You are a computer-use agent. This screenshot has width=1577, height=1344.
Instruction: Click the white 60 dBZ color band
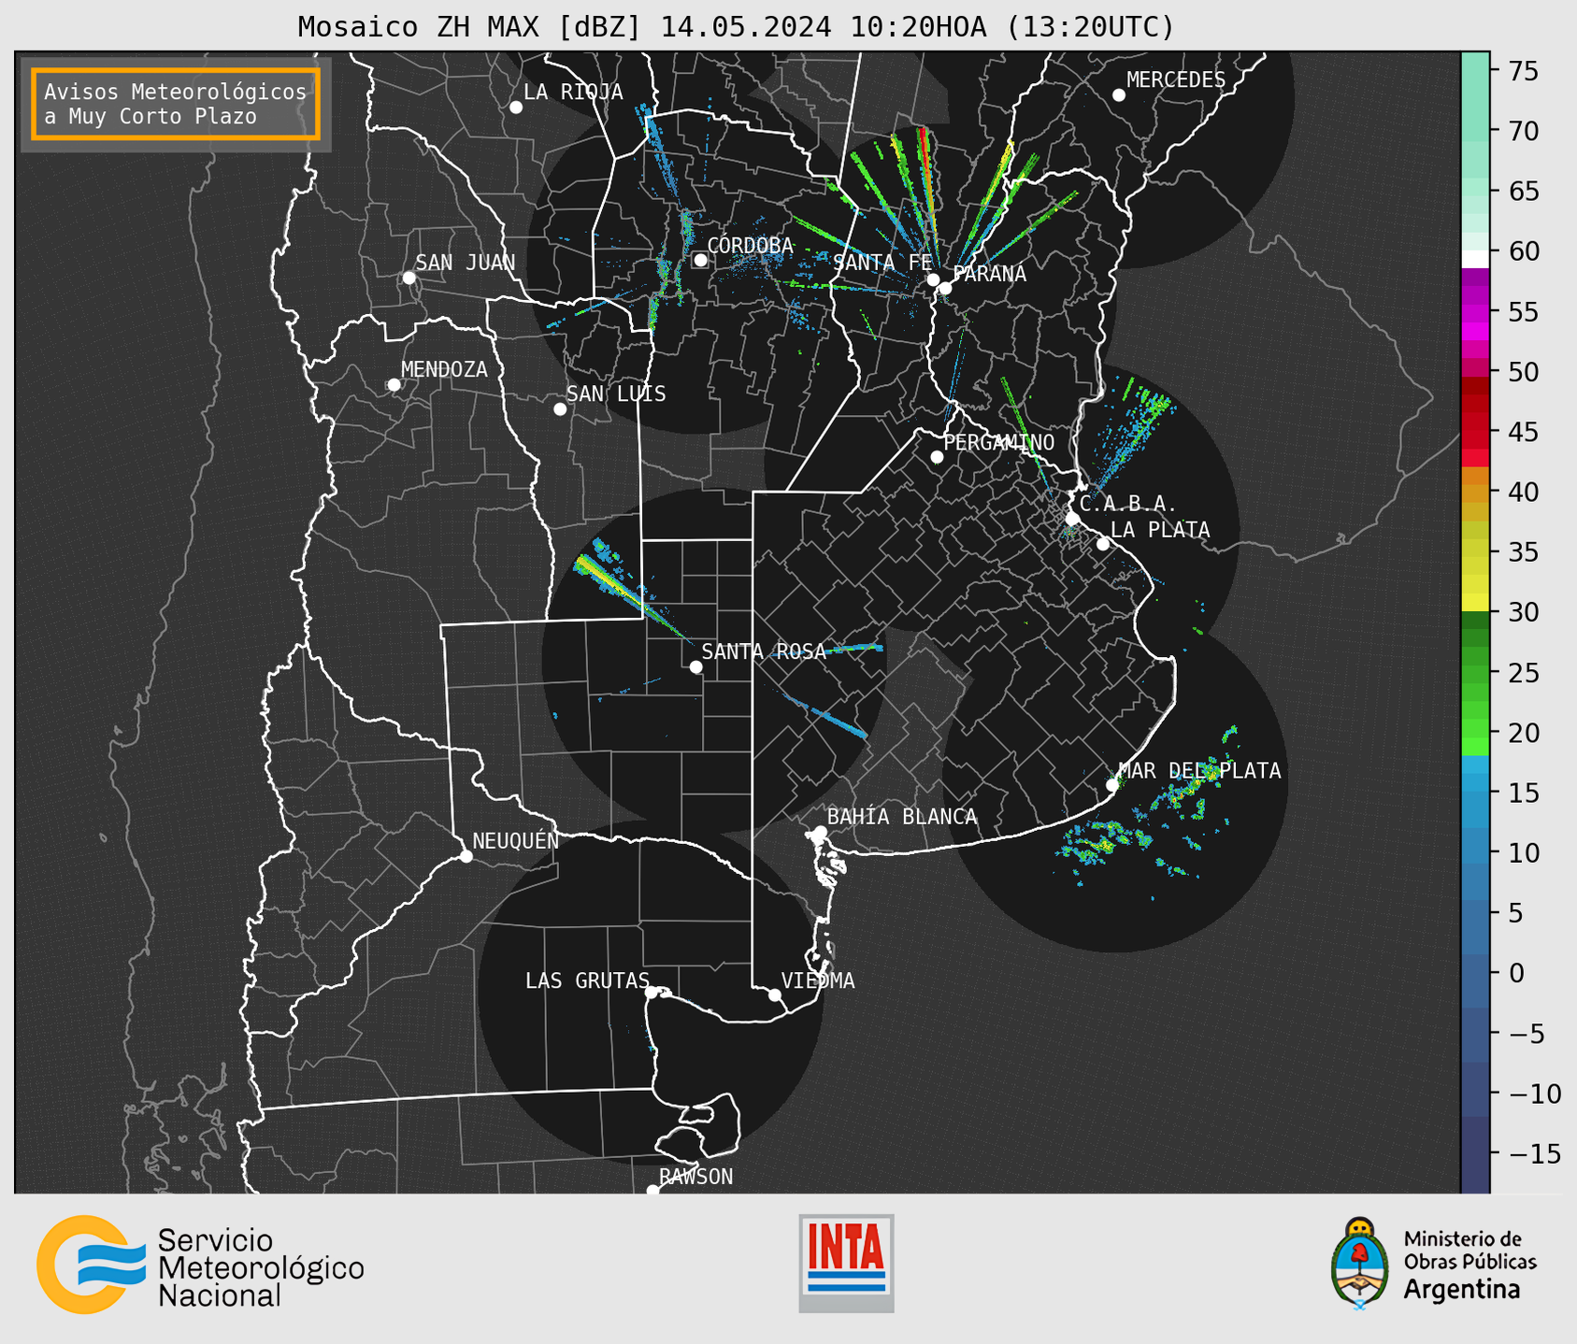coord(1475,259)
